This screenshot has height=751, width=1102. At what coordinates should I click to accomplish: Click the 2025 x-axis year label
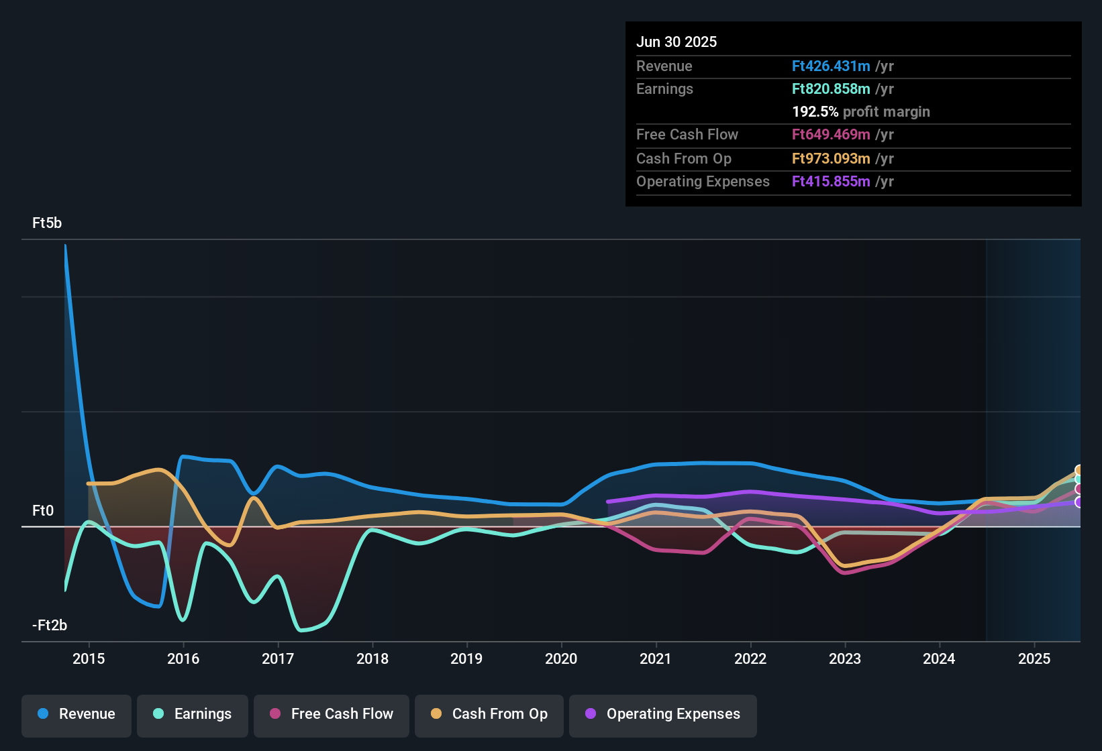point(1034,658)
